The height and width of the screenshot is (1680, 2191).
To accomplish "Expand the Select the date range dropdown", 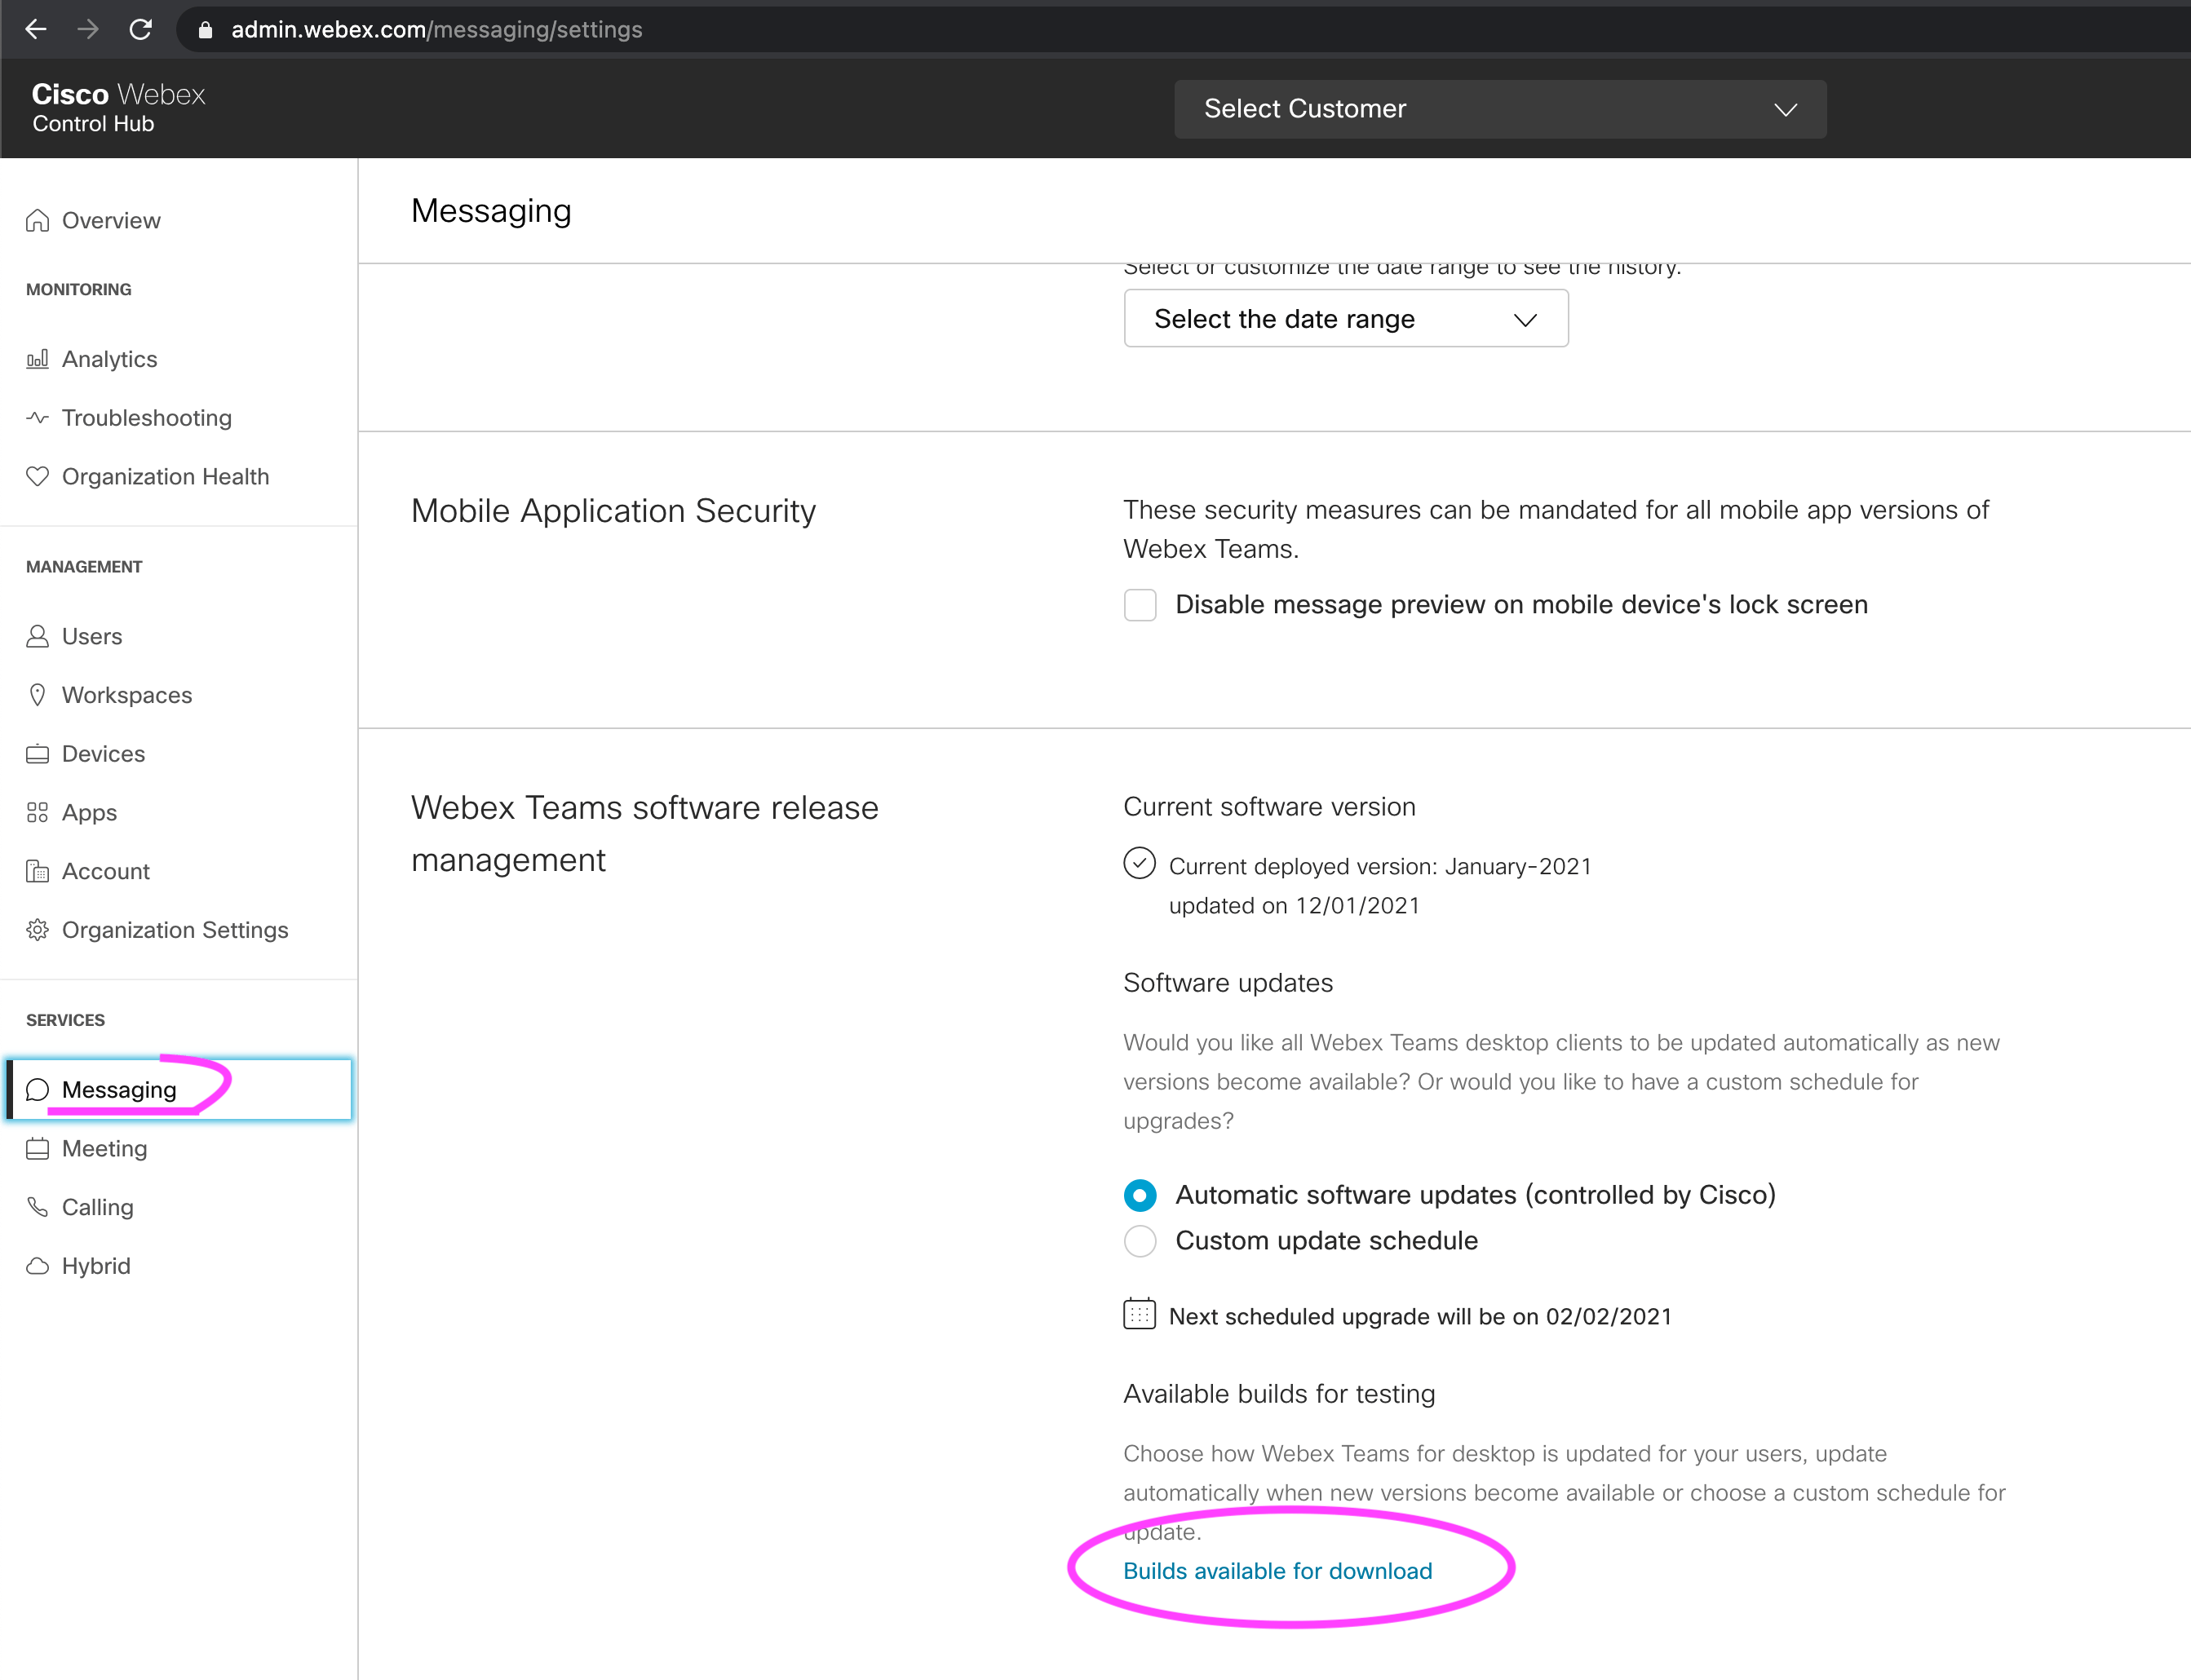I will tap(1345, 319).
